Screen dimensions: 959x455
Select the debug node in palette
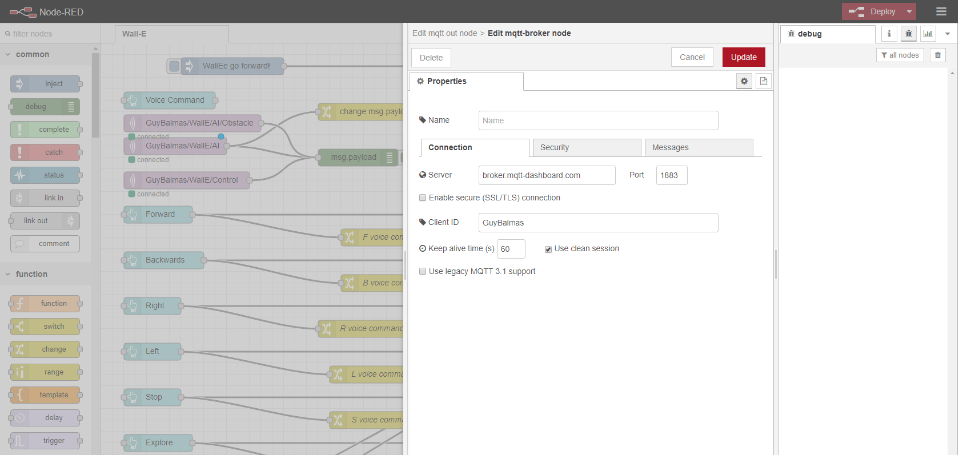(x=45, y=107)
